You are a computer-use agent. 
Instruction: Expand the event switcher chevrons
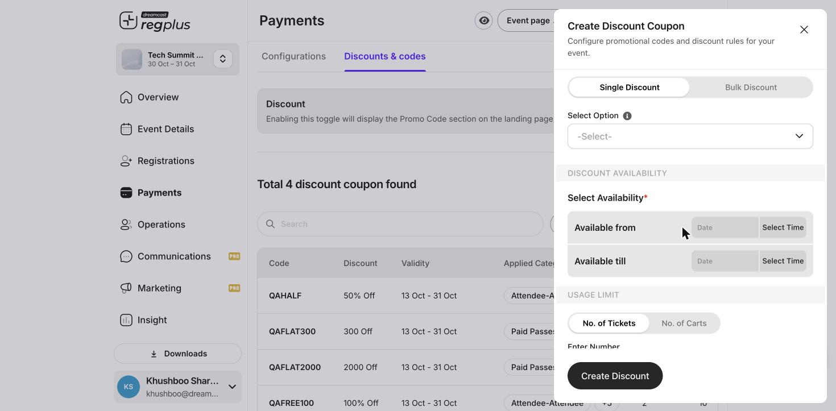coord(223,59)
